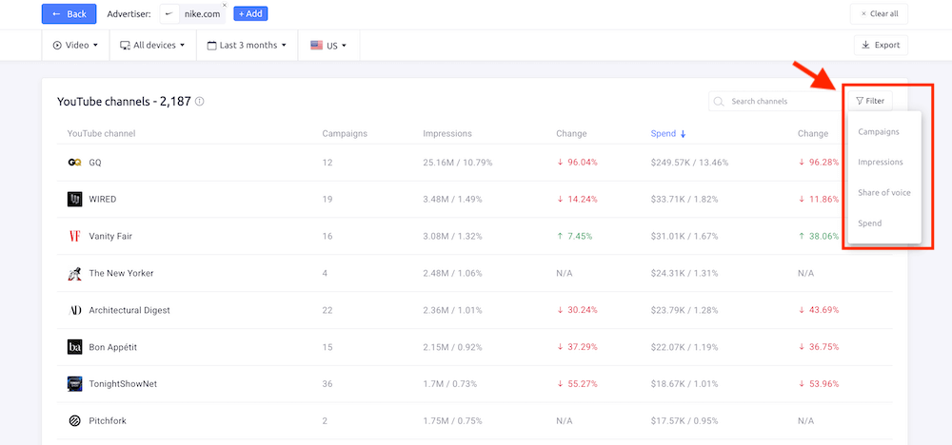
Task: Click the GQ channel logo icon
Action: point(75,163)
